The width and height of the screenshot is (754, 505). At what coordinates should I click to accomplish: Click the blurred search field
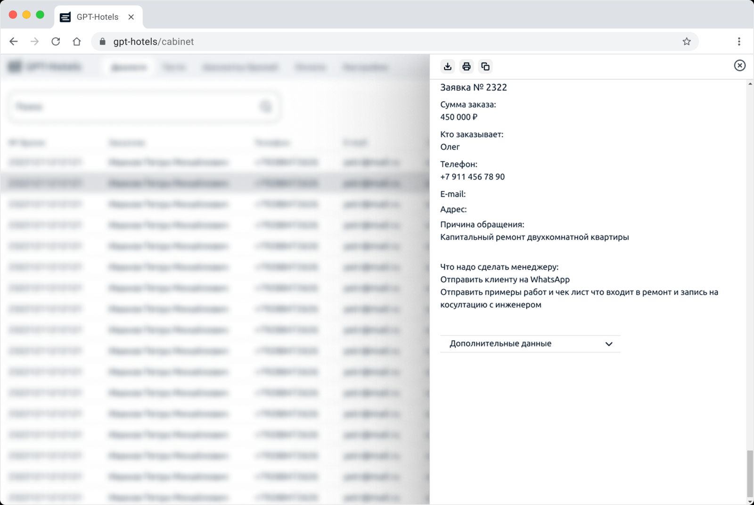tap(137, 107)
